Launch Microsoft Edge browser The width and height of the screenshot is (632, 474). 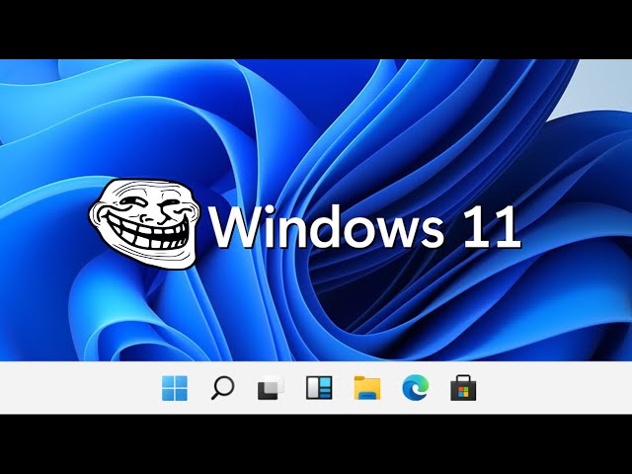(x=415, y=388)
